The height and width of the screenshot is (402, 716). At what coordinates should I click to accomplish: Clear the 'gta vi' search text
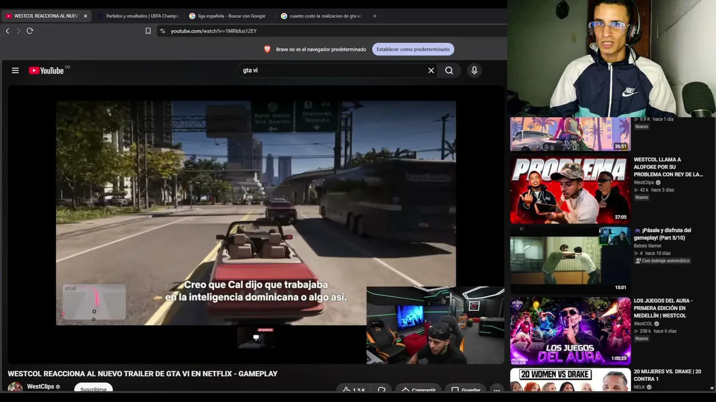point(431,70)
